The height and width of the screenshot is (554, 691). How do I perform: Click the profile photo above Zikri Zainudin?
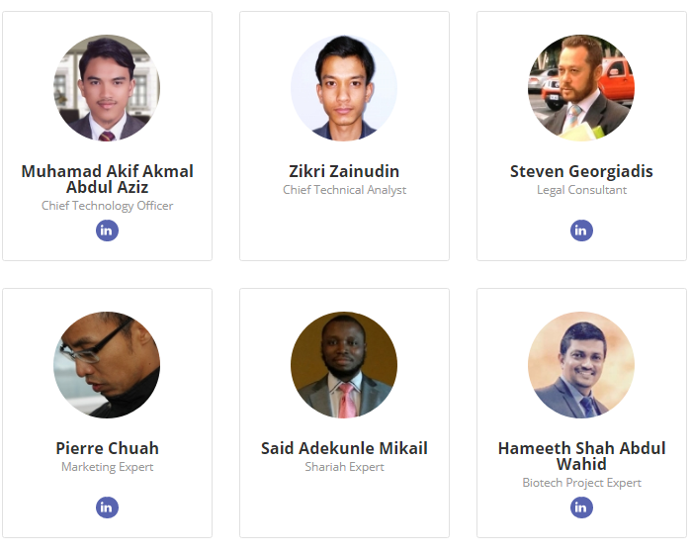[344, 88]
